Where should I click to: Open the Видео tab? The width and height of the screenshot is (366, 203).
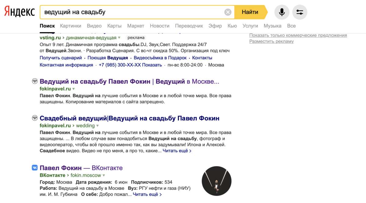click(94, 26)
